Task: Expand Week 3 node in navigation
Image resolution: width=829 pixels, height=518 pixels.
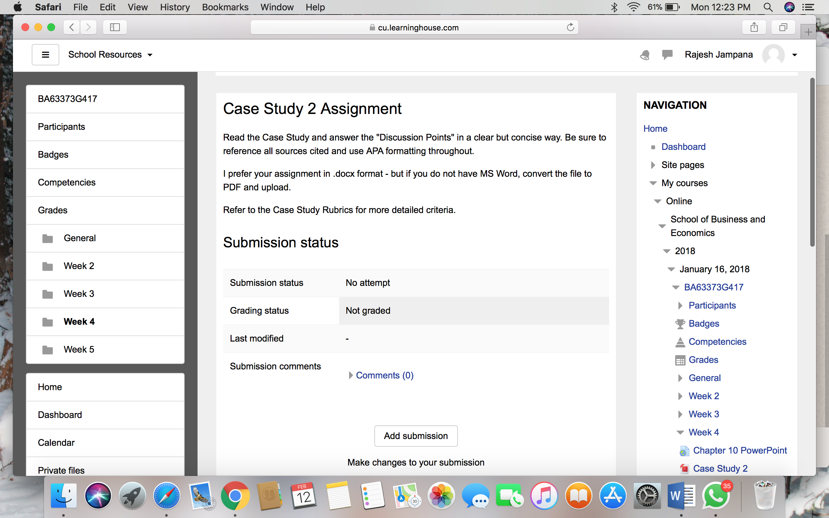Action: (680, 414)
